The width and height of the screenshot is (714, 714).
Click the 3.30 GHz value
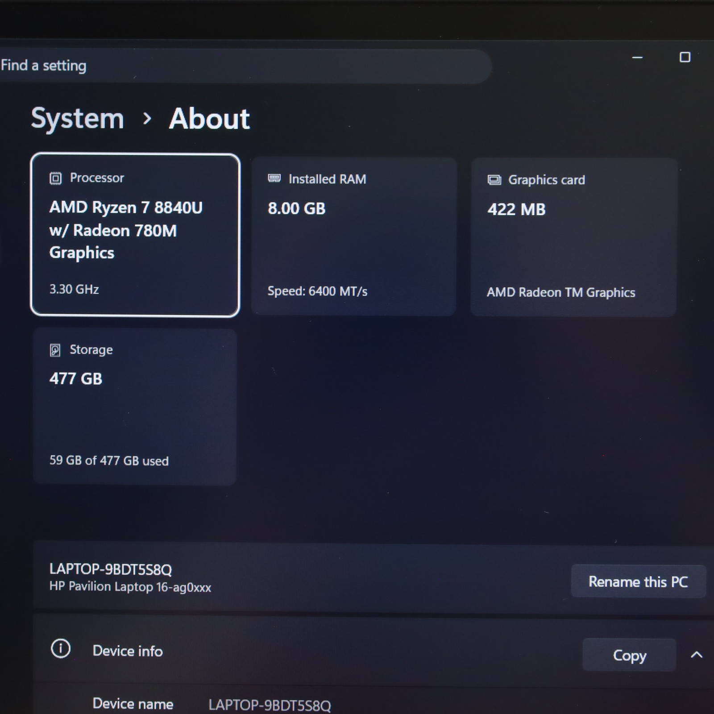74,289
